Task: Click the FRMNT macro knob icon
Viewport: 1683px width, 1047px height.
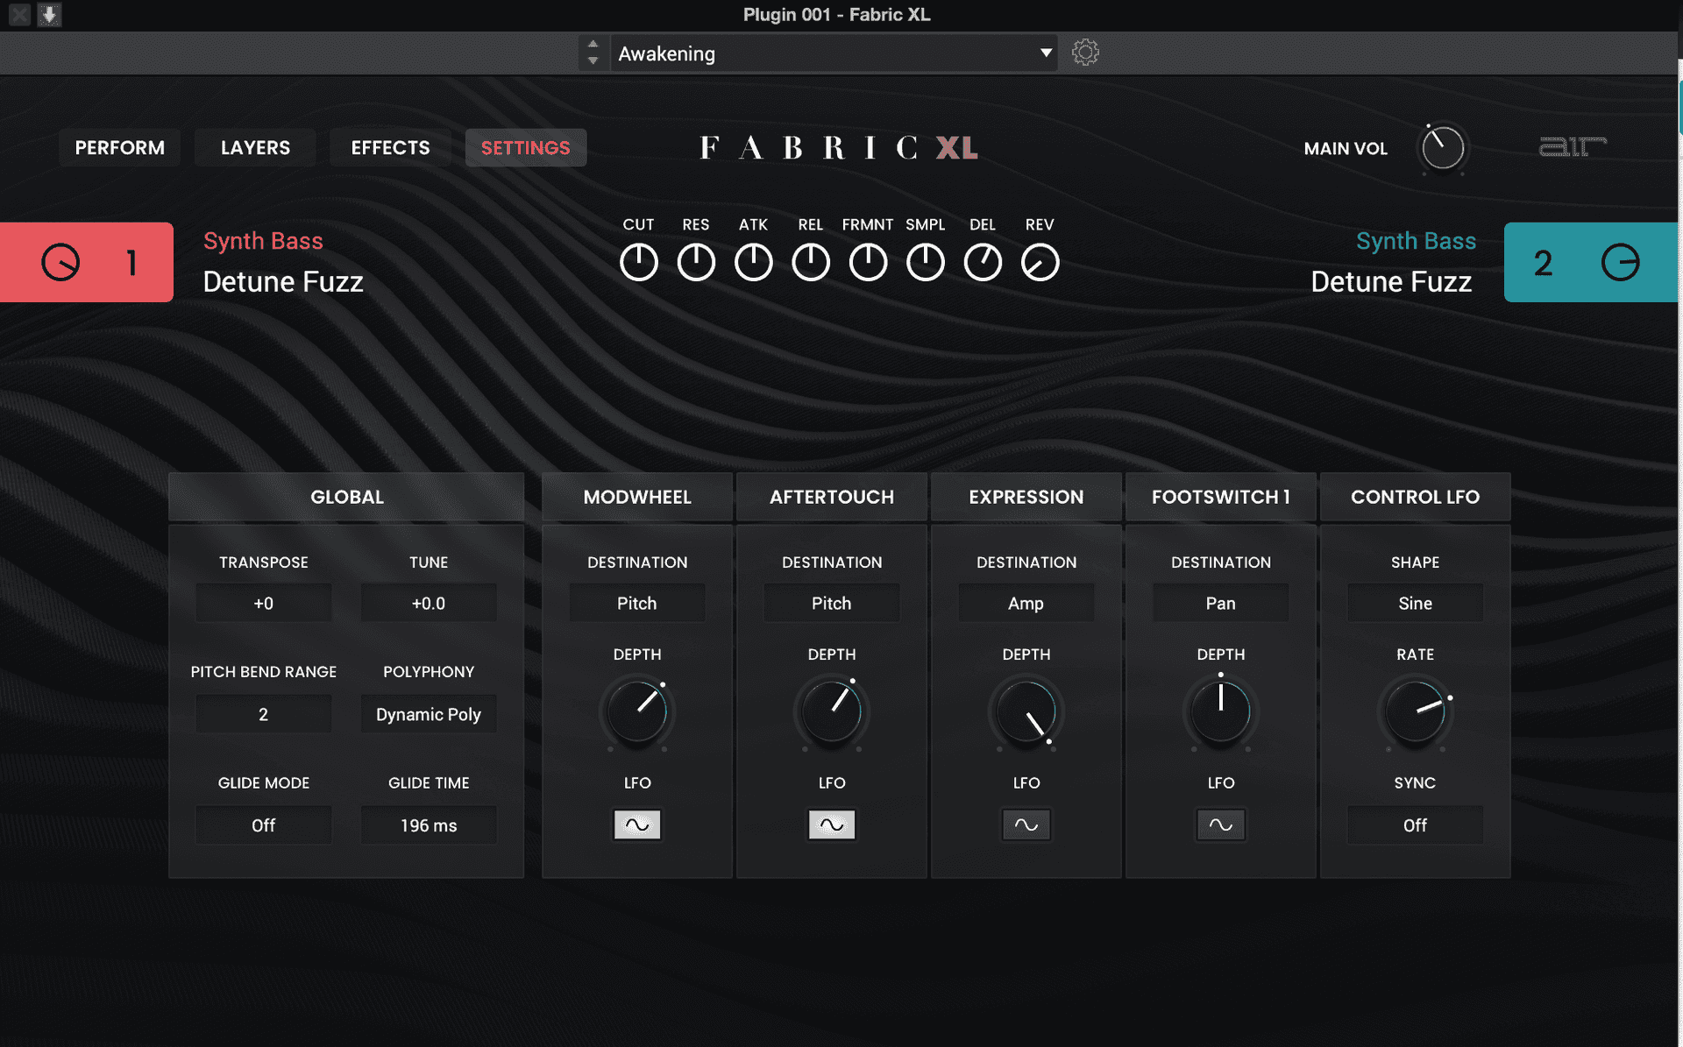Action: tap(868, 262)
